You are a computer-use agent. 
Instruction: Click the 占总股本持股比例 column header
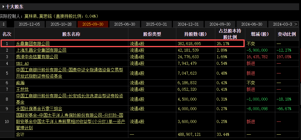pos(230,34)
